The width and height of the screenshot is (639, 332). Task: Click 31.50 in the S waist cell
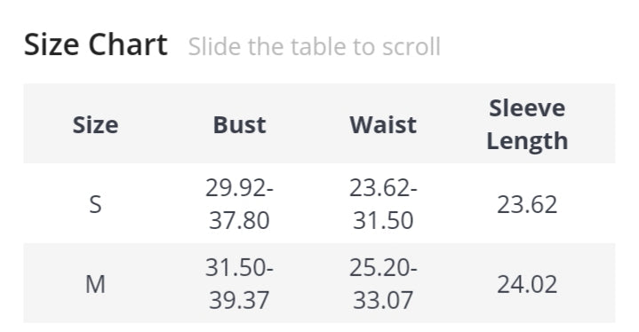coord(383,220)
